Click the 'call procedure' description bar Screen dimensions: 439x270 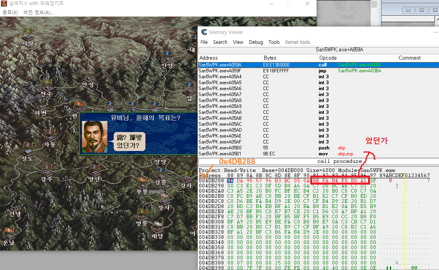pyautogui.click(x=319, y=161)
